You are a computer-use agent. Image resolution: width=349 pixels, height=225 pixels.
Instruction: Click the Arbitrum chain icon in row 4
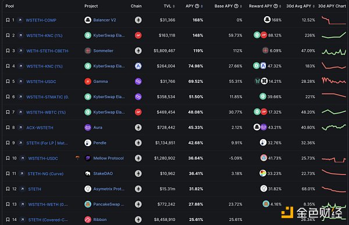[138, 66]
